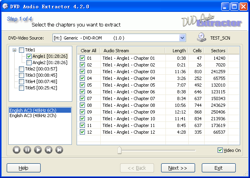Click the disc drive icon beside TEST_SCN
The height and width of the screenshot is (178, 250).
pos(201,38)
